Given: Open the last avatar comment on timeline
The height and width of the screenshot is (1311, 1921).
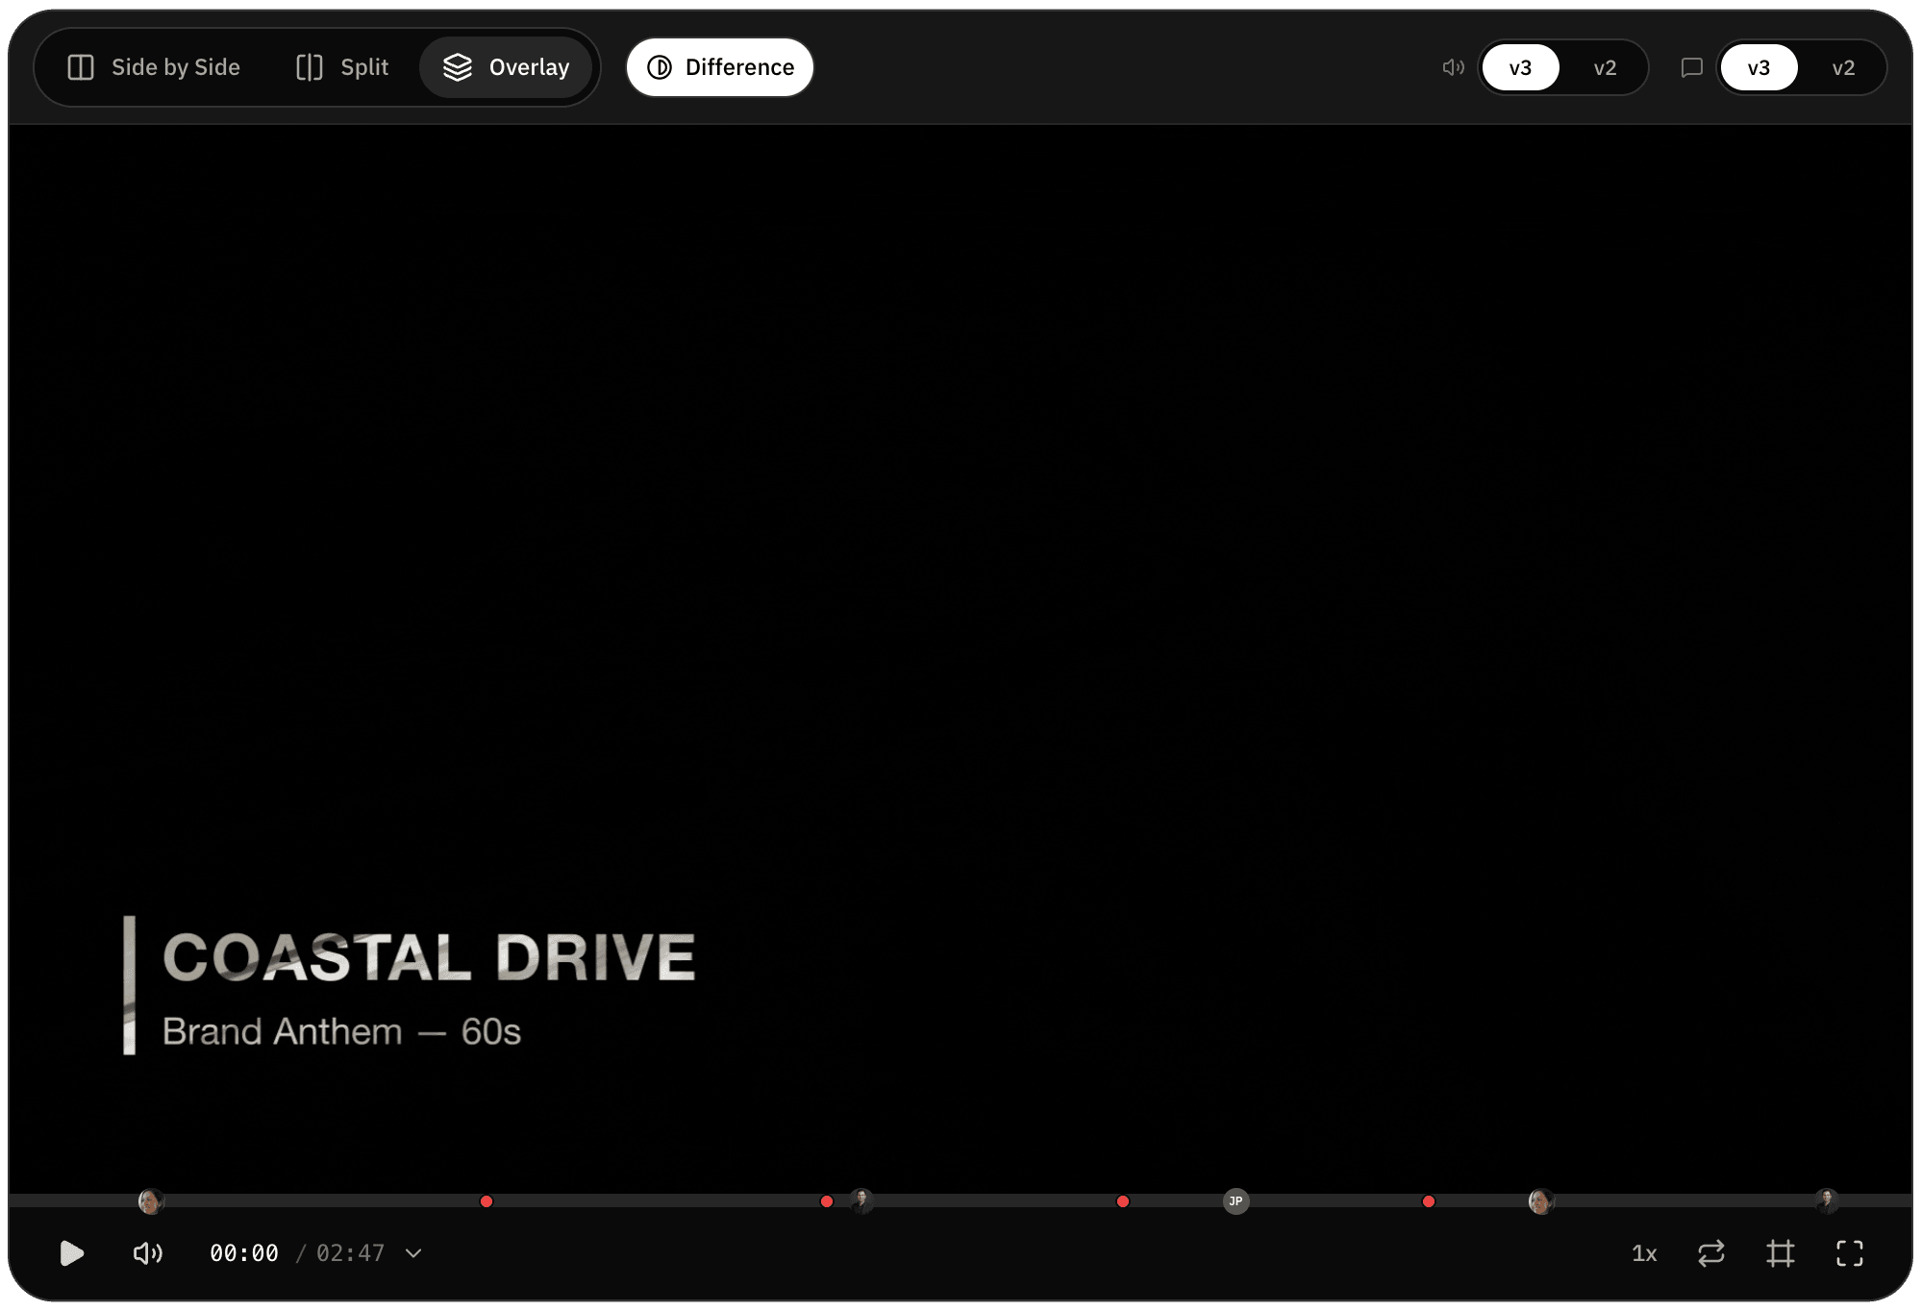Looking at the screenshot, I should tap(1827, 1201).
